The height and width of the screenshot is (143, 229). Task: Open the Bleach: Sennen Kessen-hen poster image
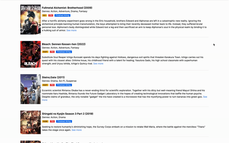[31, 54]
